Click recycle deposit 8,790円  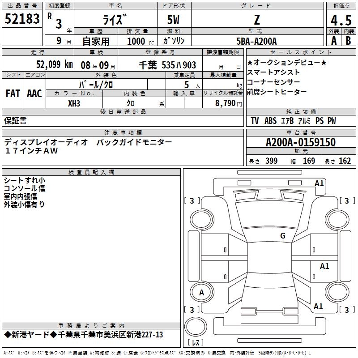(229, 103)
